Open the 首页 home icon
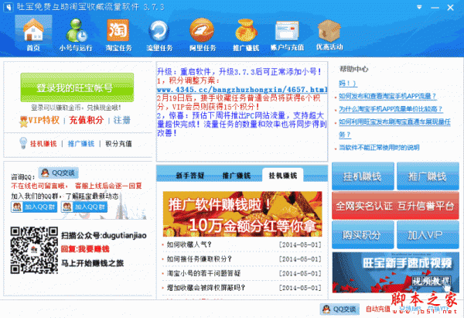 pos(33,34)
